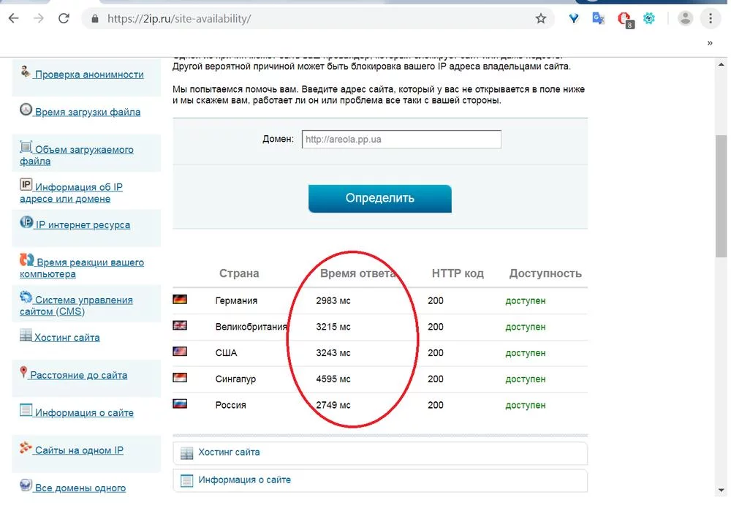Image resolution: width=731 pixels, height=519 pixels.
Task: Select the 3243 мс response time
Action: tap(333, 353)
